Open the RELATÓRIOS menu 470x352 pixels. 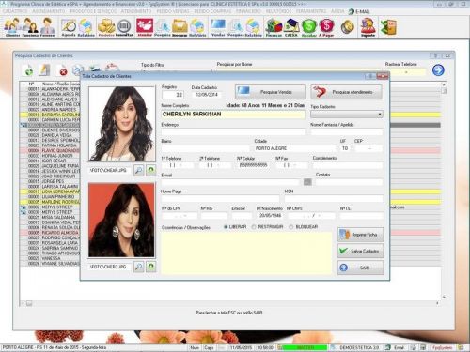278,11
